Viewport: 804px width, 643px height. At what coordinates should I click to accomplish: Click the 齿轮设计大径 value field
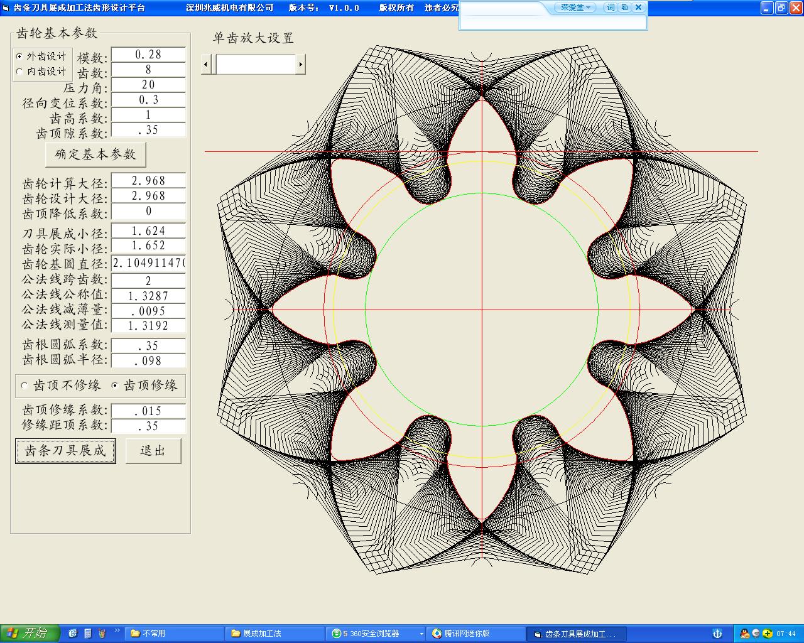click(x=148, y=196)
